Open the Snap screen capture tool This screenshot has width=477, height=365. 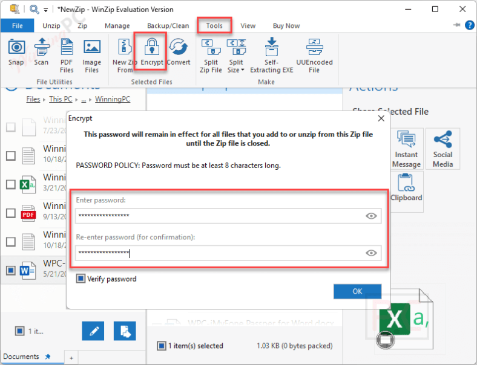16,52
